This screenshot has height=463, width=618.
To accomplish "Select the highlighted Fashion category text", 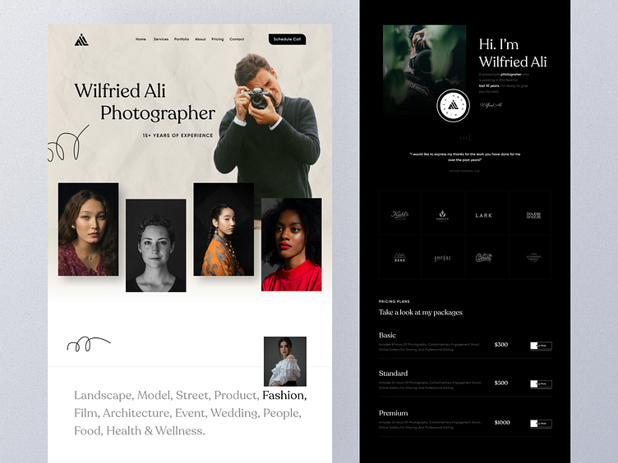I will pyautogui.click(x=284, y=396).
